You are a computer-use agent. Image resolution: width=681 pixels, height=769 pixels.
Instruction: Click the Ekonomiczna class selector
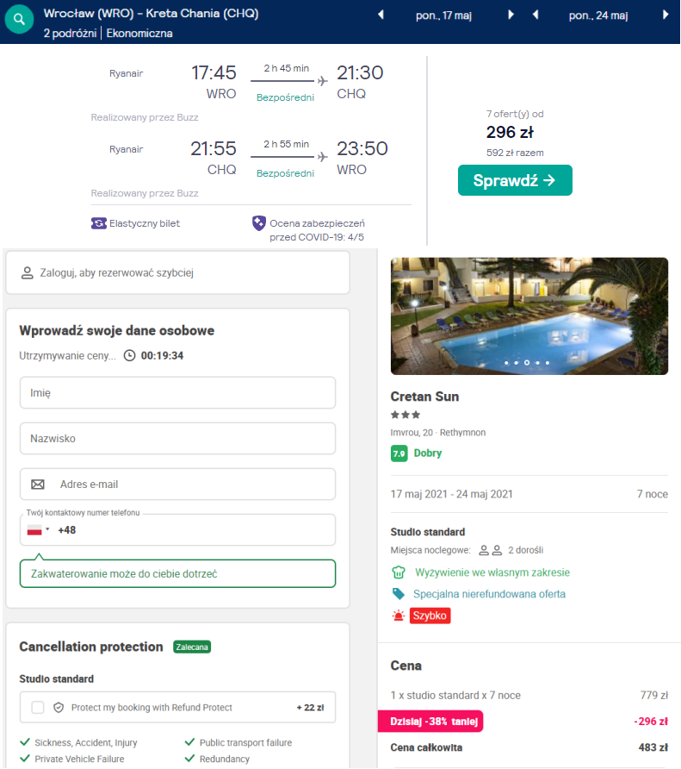139,33
